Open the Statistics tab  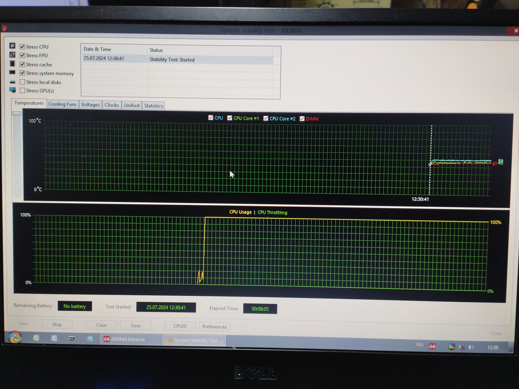click(x=154, y=106)
